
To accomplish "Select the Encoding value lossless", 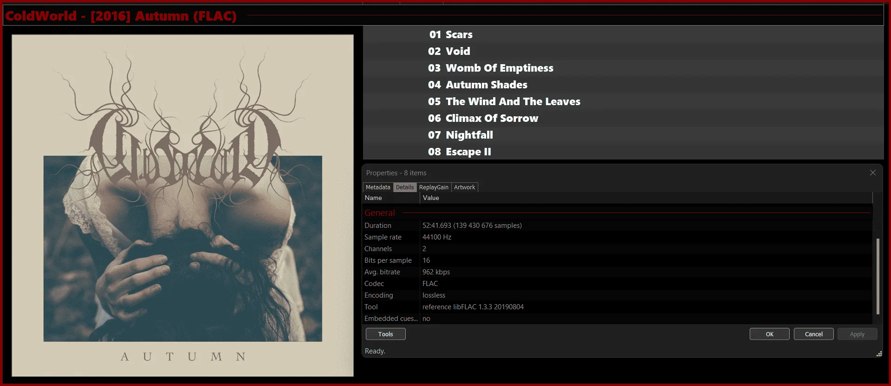I will tap(434, 295).
